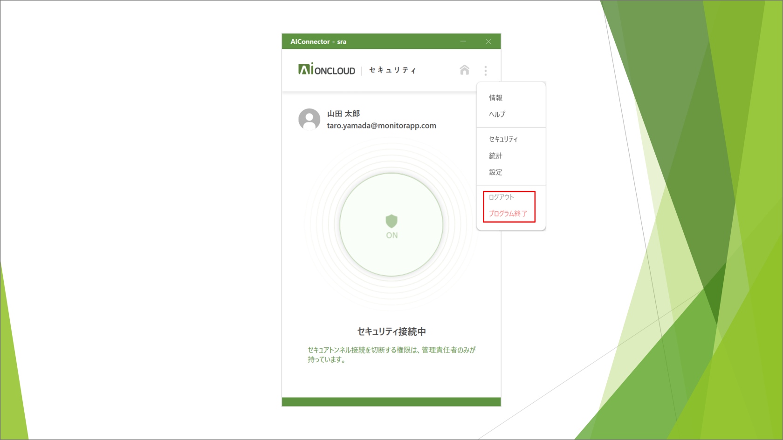
Task: Click the AIONCLOUD logo
Action: (327, 70)
